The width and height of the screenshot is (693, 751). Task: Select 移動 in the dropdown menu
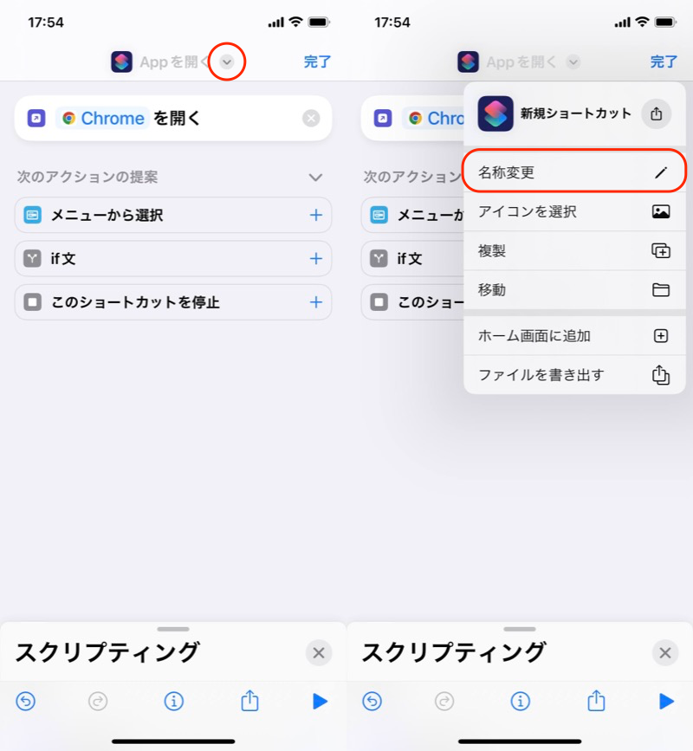click(x=574, y=289)
